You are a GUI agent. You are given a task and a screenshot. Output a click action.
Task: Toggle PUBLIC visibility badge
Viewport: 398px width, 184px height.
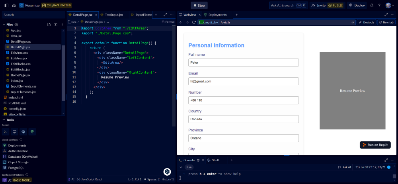[336, 6]
